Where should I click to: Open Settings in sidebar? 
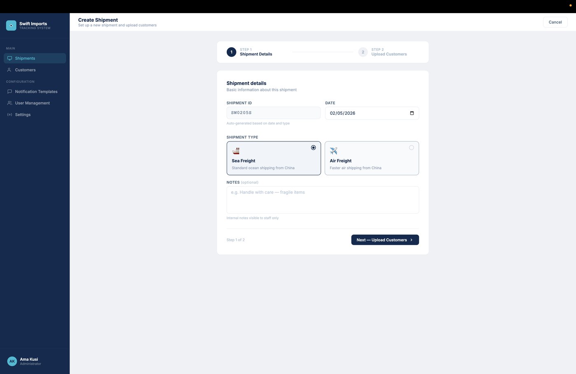(x=35, y=115)
